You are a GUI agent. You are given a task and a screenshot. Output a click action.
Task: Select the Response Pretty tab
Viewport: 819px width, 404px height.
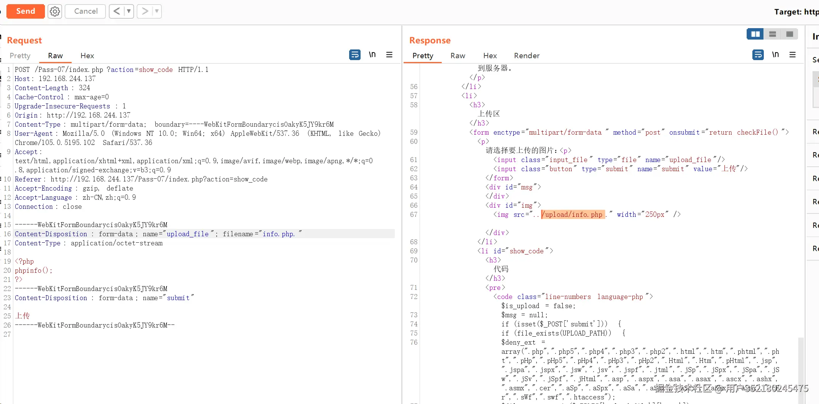[423, 56]
